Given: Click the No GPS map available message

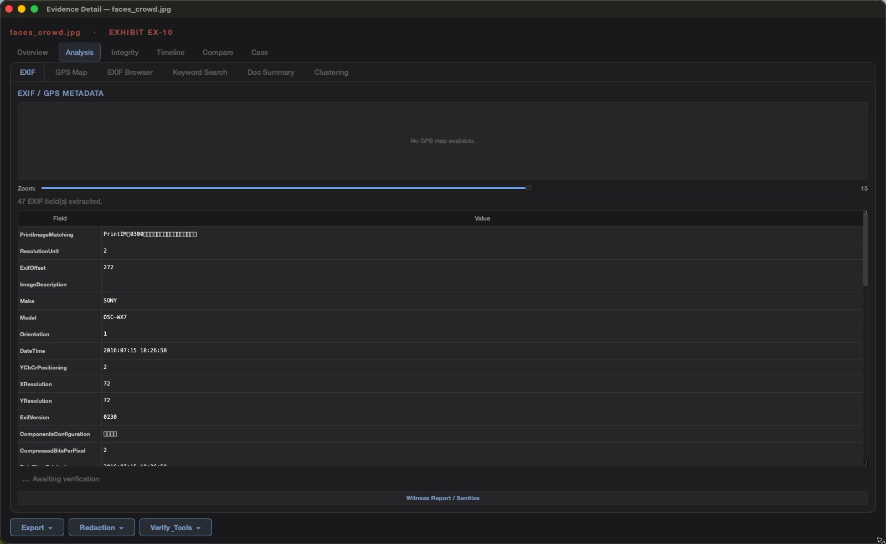Looking at the screenshot, I should [x=442, y=141].
